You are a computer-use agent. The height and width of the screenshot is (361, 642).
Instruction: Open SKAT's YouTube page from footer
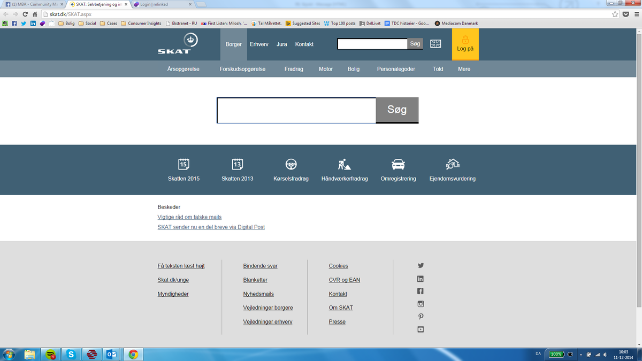click(421, 329)
